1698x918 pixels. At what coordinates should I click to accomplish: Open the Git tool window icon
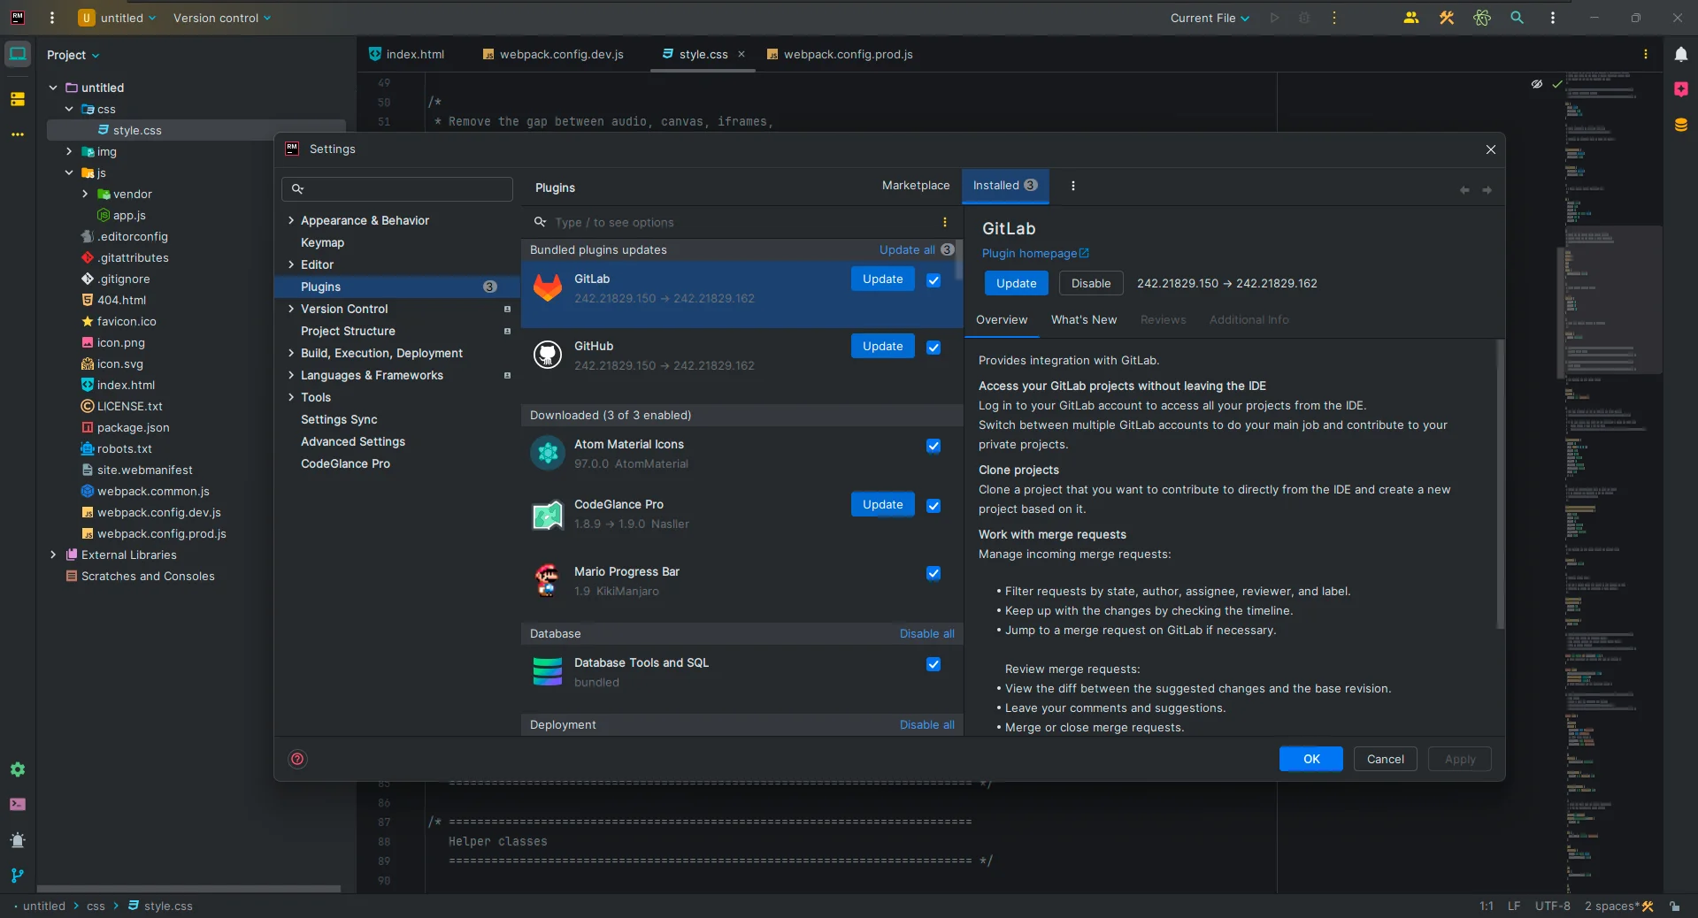coord(18,876)
